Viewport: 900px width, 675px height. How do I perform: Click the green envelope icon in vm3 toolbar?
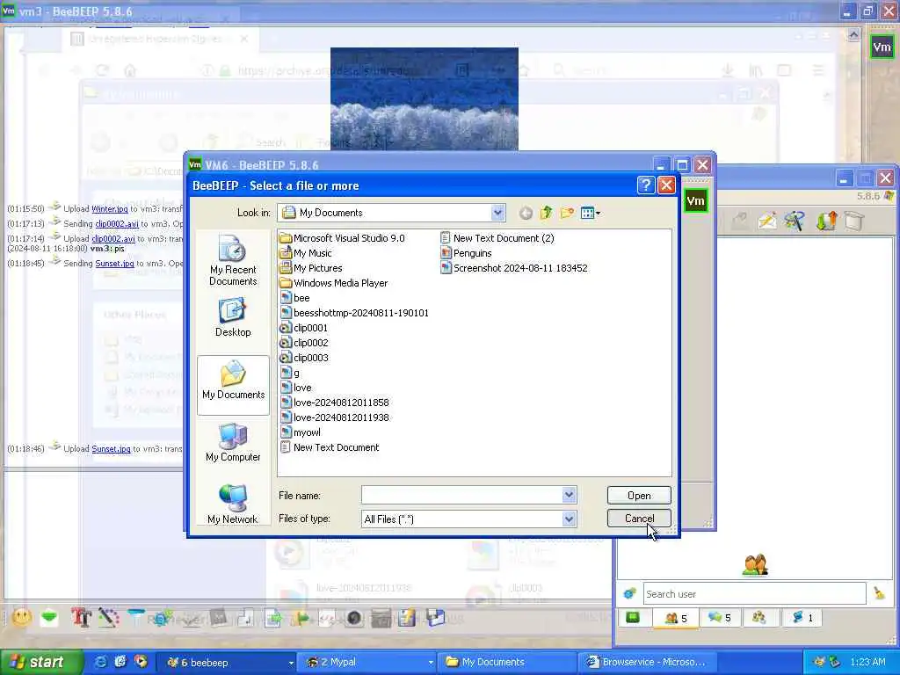49,618
